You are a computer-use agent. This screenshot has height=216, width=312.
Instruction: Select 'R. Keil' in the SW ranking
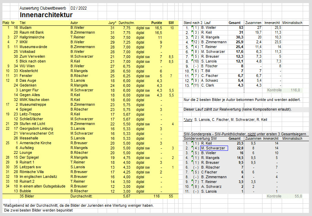click(x=206, y=143)
